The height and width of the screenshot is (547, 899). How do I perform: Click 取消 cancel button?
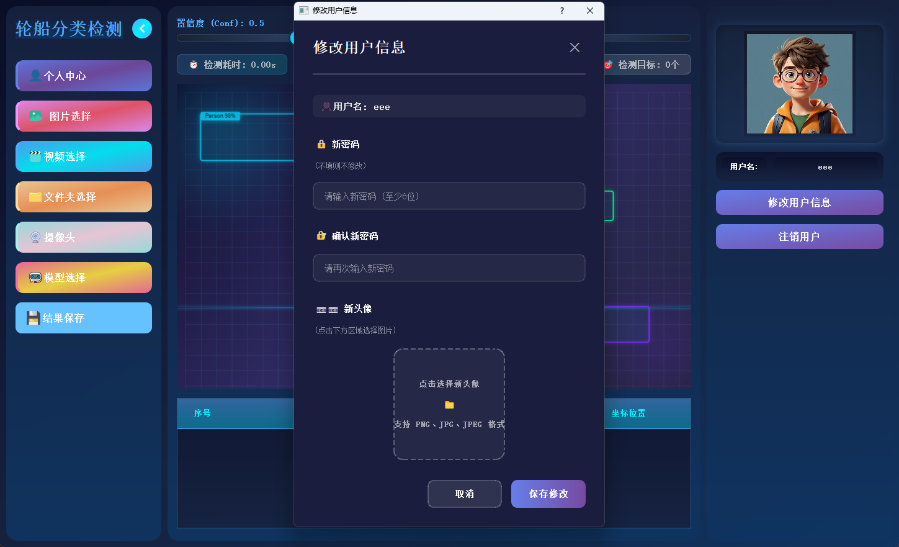coord(465,494)
